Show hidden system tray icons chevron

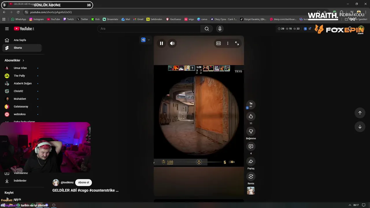[350, 205]
